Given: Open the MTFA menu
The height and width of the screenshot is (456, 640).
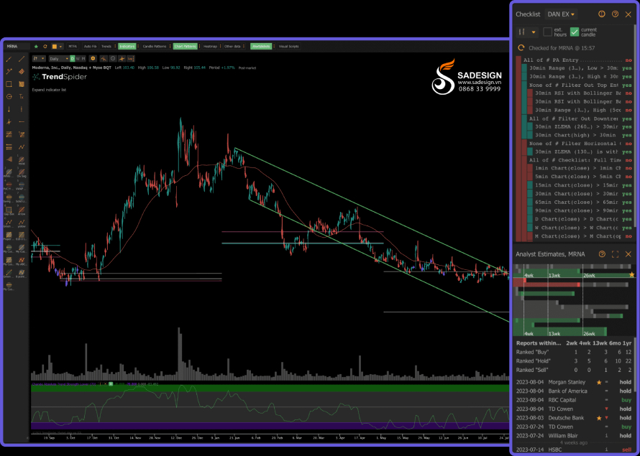Looking at the screenshot, I should 73,47.
